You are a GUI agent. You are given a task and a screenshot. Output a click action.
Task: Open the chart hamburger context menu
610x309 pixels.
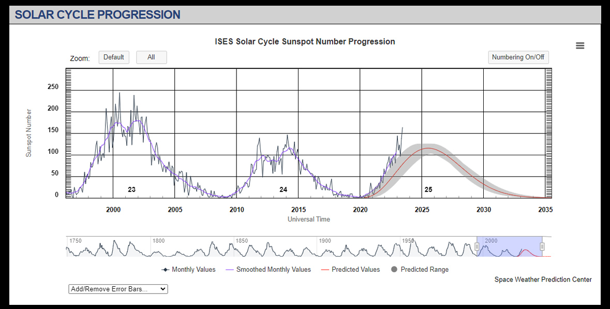(580, 46)
